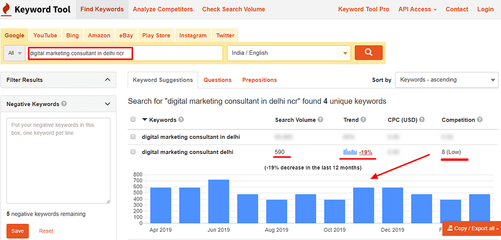The height and width of the screenshot is (240, 501).
Task: Select the Prepositions tab
Action: (x=259, y=80)
